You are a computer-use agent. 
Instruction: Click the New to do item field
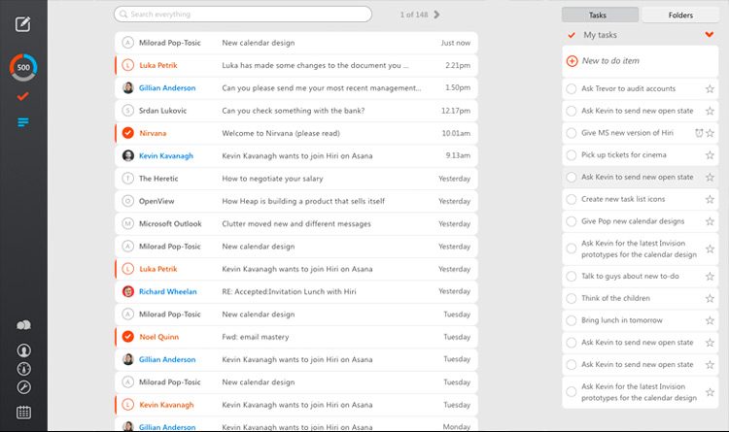pyautogui.click(x=641, y=61)
